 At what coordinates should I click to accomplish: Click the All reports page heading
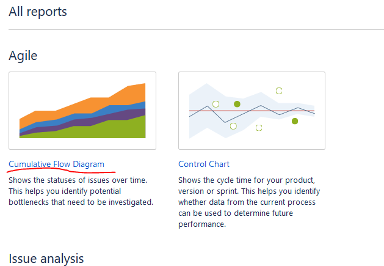pos(38,12)
